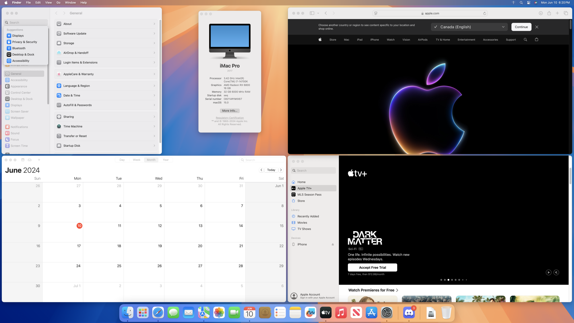Mute the Dark Matter trailer audio
Image resolution: width=574 pixels, height=323 pixels.
click(556, 272)
